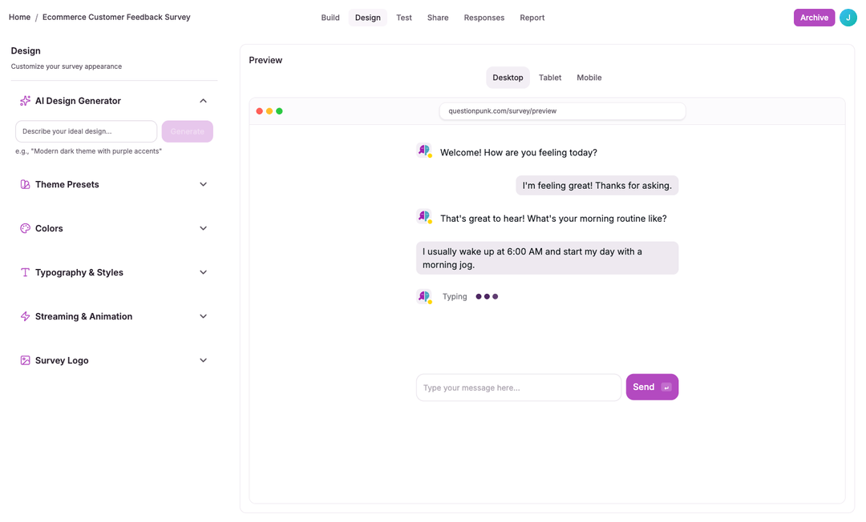The width and height of the screenshot is (866, 522).
Task: Switch to the Tablet preview tab
Action: (550, 78)
